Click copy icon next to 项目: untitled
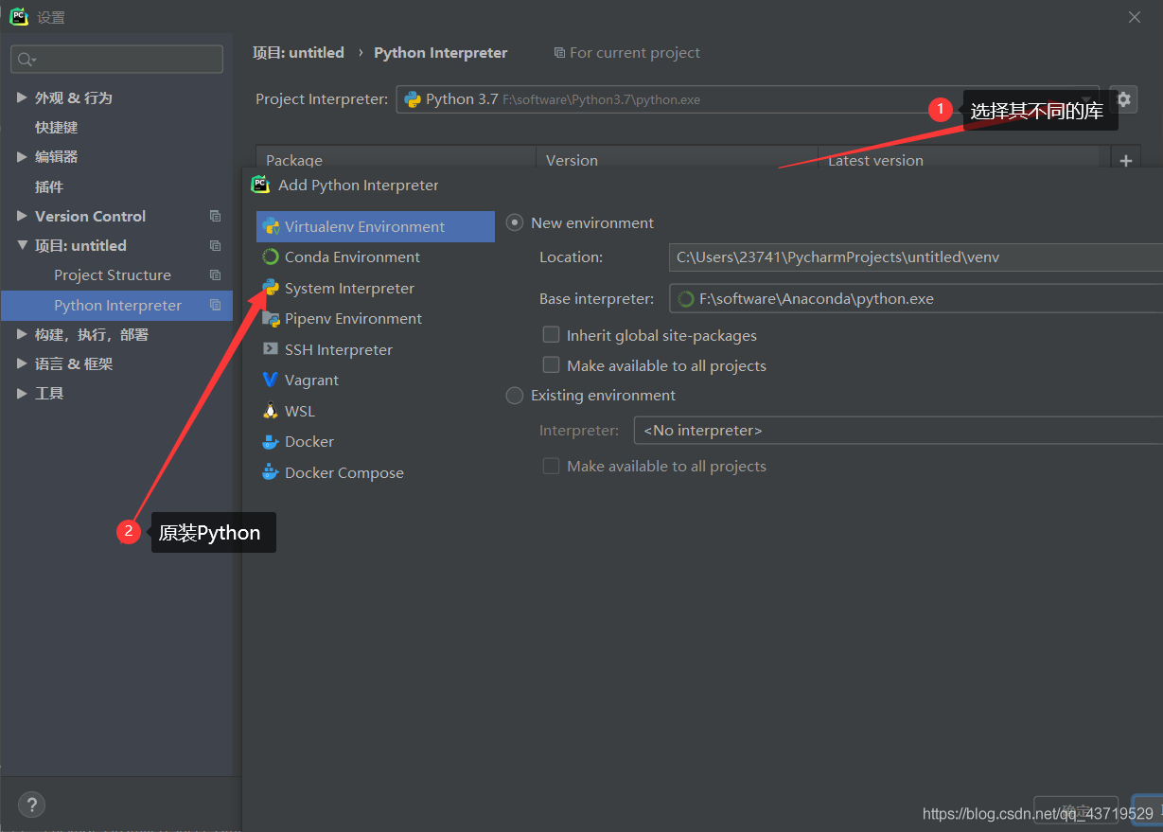This screenshot has height=832, width=1163. (216, 245)
